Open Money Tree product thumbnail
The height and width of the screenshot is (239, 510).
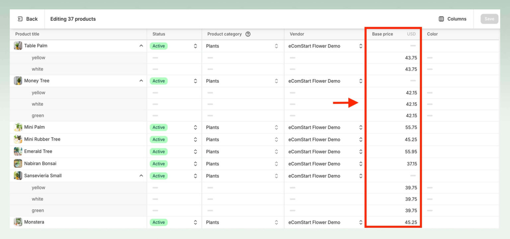[x=18, y=81]
